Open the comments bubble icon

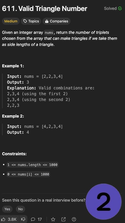33,219
